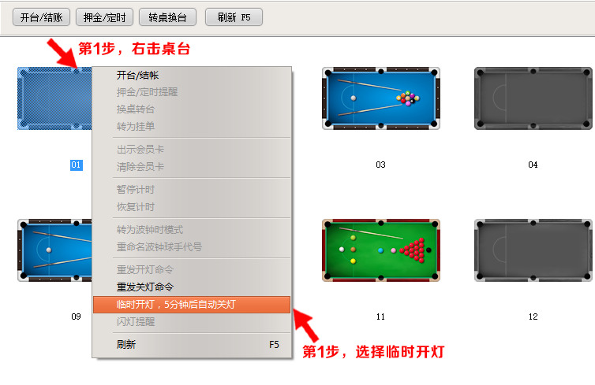Click the 刷新 F5 toolbar button
595x385 pixels.
pyautogui.click(x=234, y=17)
